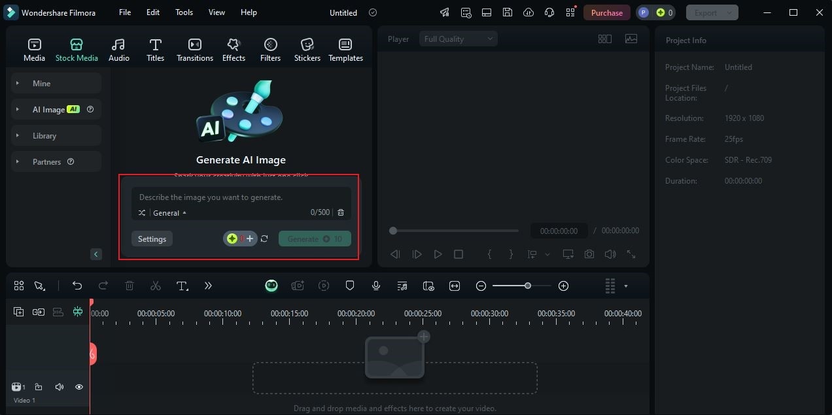Open the Media tab

(x=34, y=50)
